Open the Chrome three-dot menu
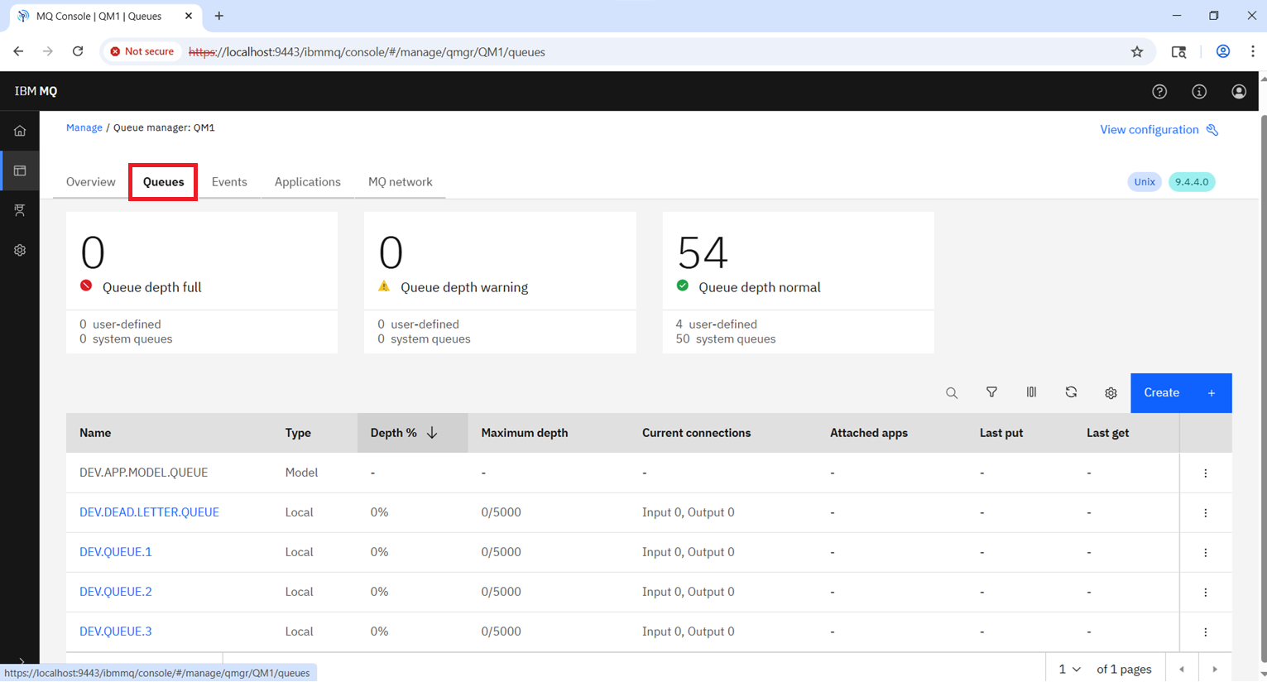Viewport: 1267px width, 682px height. (x=1253, y=51)
